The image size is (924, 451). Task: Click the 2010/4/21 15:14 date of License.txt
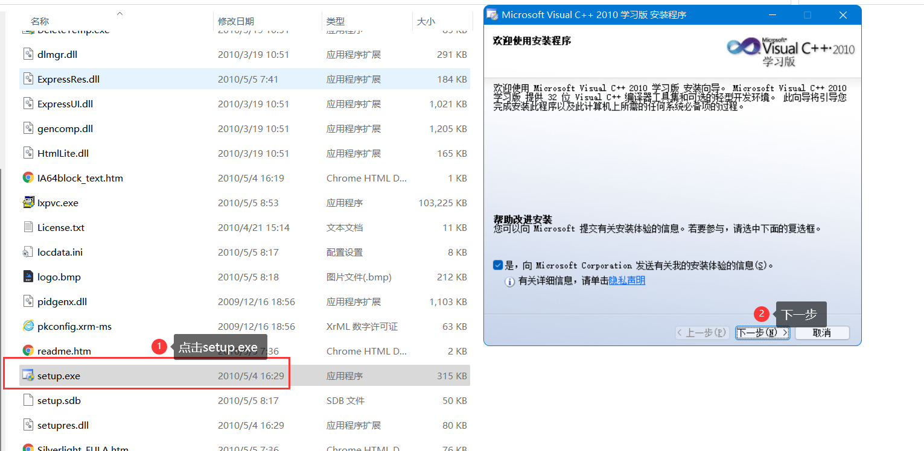point(253,227)
